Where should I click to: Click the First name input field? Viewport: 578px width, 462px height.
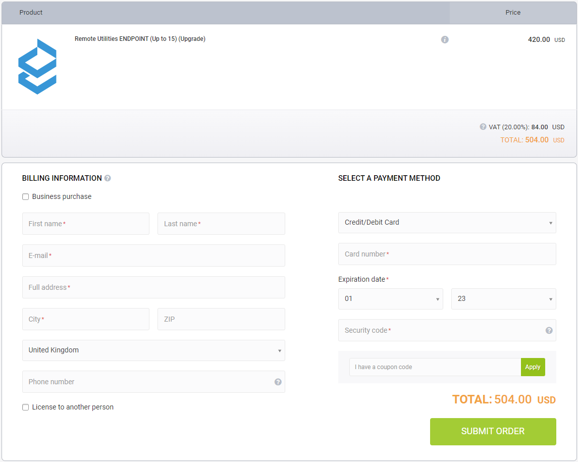tap(86, 224)
